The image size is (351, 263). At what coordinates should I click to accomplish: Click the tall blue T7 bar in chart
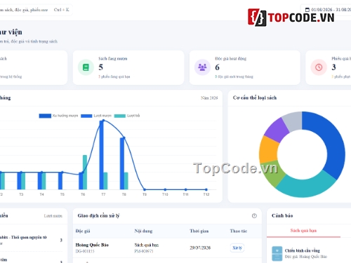point(101,155)
